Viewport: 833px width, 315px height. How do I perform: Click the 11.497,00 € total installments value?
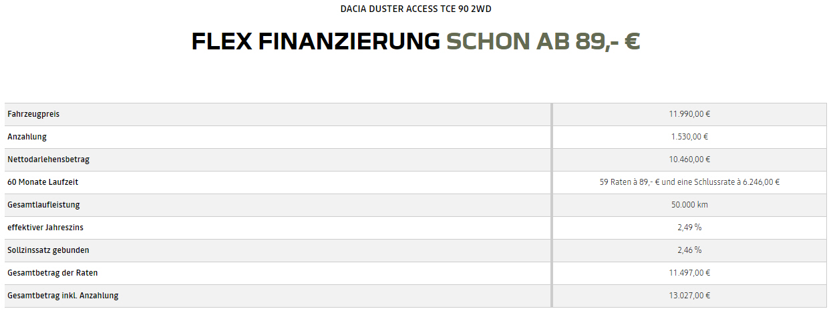[x=689, y=273]
